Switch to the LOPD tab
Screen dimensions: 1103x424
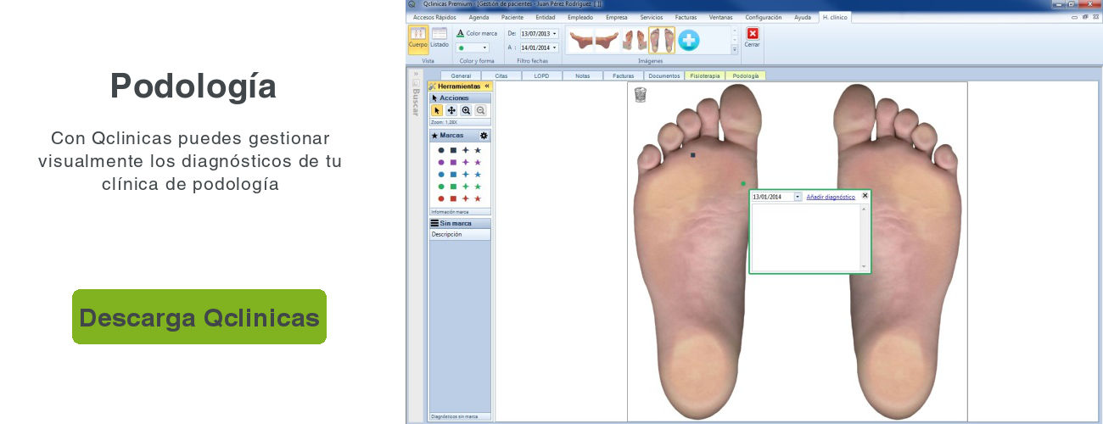542,75
